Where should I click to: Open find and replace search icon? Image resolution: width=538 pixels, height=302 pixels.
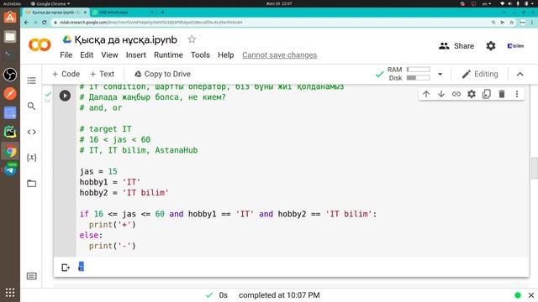point(32,107)
